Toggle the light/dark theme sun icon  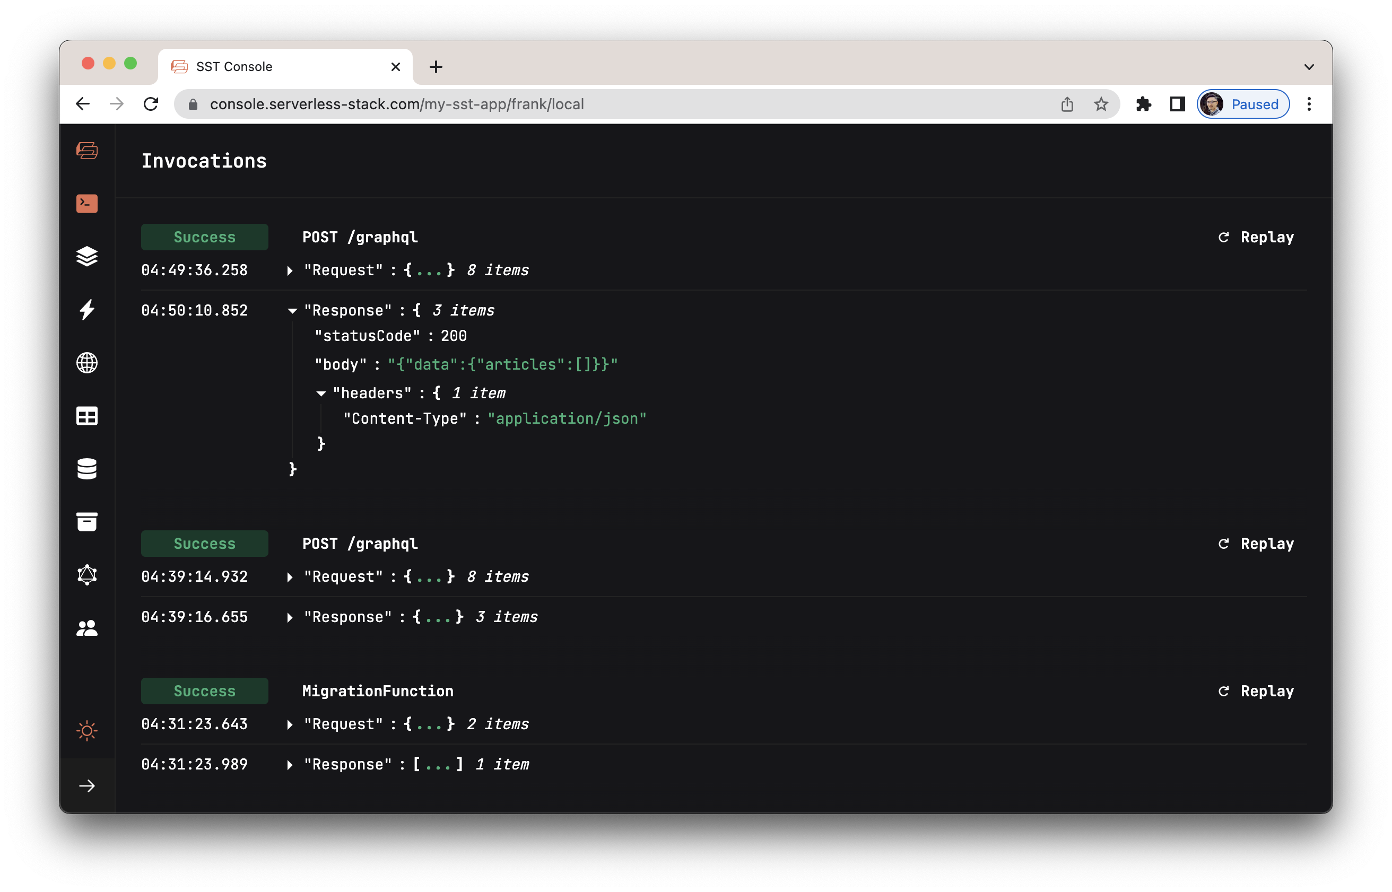click(87, 730)
